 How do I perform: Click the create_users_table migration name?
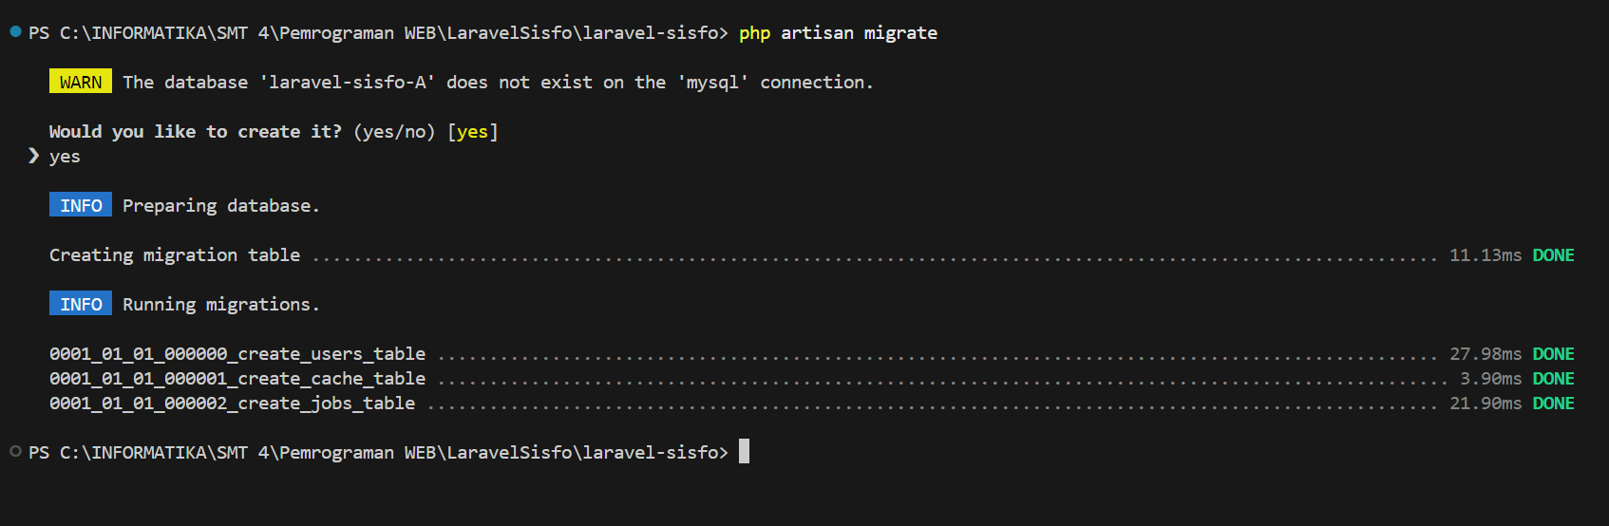click(x=237, y=353)
